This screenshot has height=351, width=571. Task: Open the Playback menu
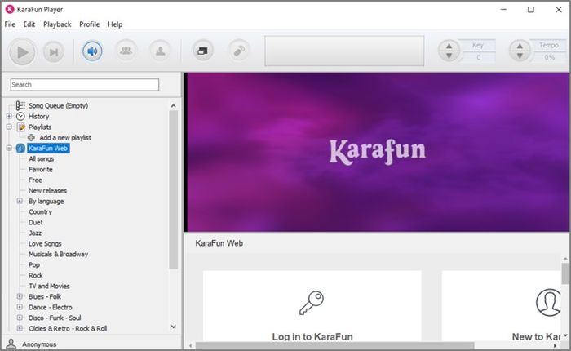pos(57,24)
